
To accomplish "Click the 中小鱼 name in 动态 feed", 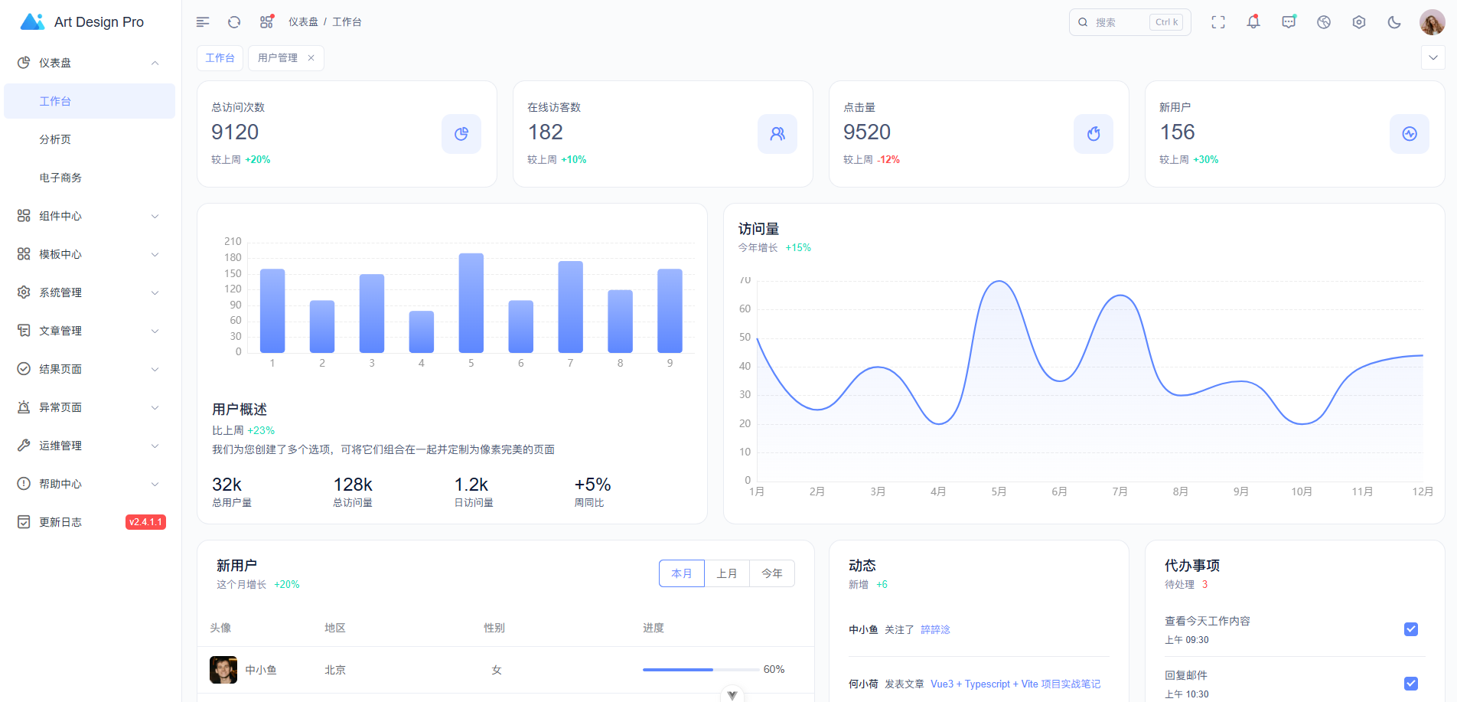I will pos(863,629).
